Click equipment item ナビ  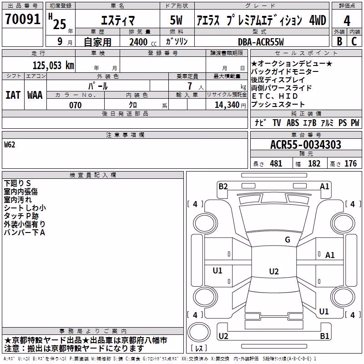261,122
